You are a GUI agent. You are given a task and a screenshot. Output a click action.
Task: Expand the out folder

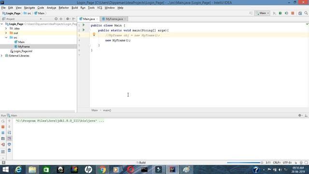coord(6,33)
